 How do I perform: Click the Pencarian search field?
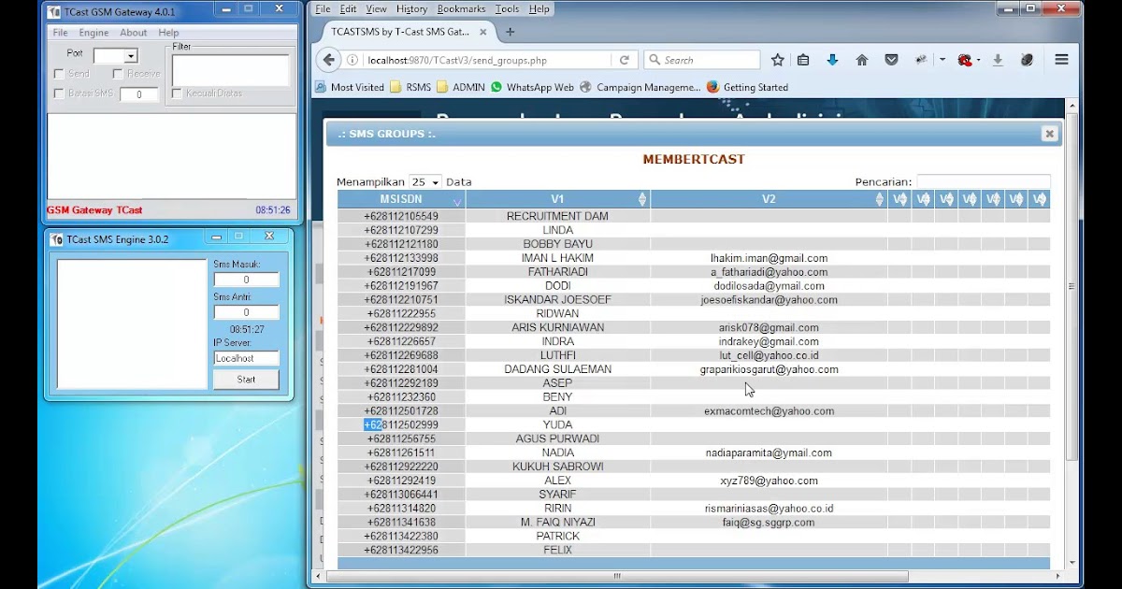(983, 182)
